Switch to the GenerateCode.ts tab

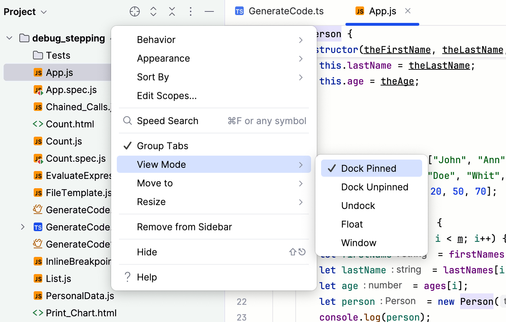[285, 11]
